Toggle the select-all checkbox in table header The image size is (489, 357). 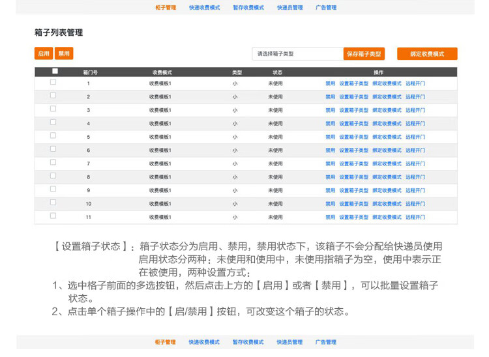click(x=55, y=71)
